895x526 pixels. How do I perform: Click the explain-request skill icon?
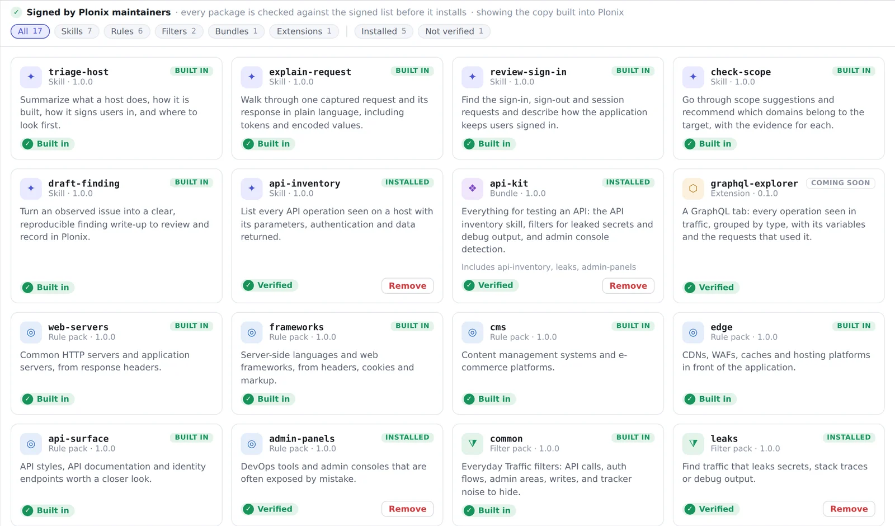click(252, 77)
